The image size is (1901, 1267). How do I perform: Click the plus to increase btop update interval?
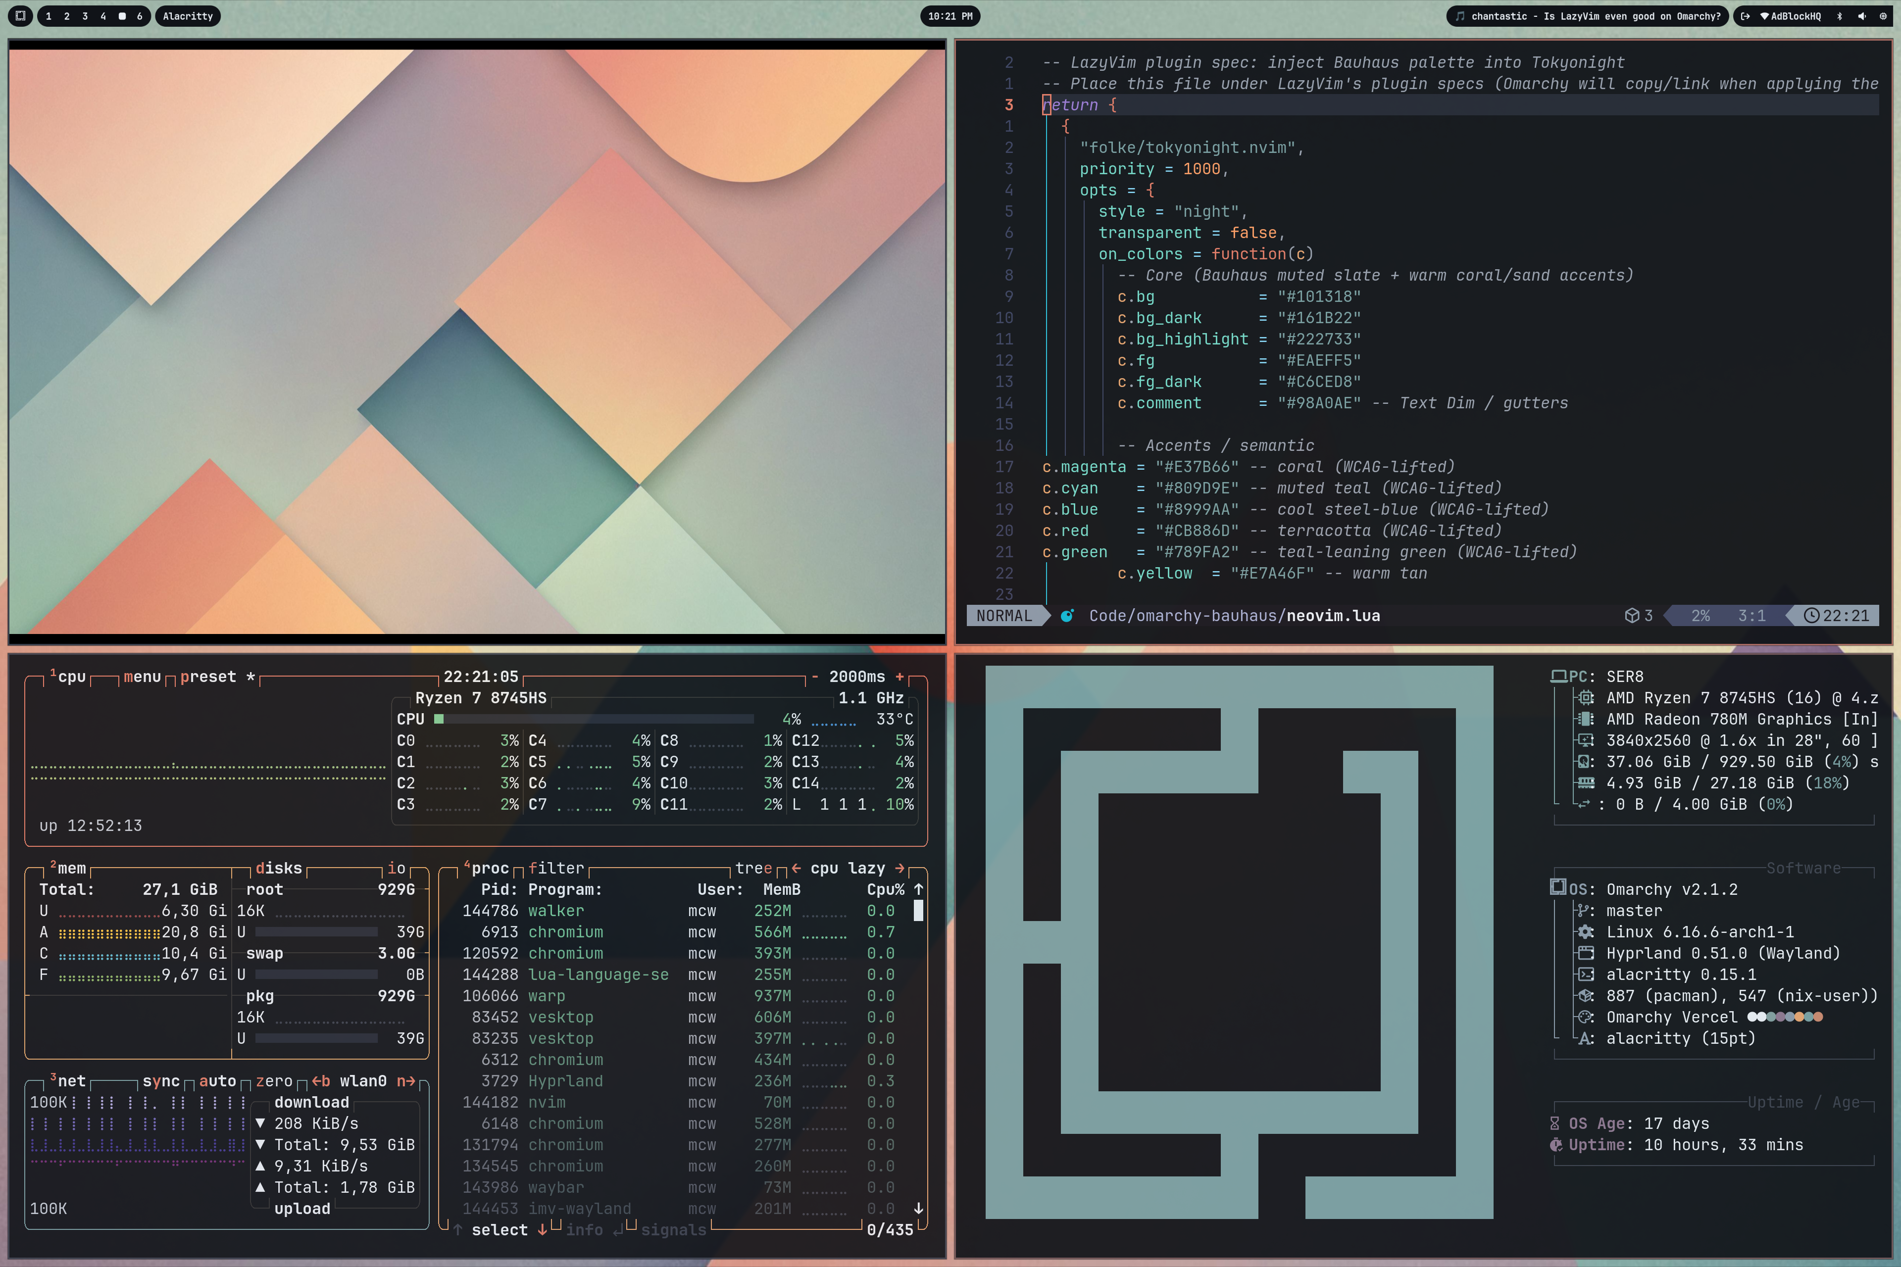click(x=900, y=677)
